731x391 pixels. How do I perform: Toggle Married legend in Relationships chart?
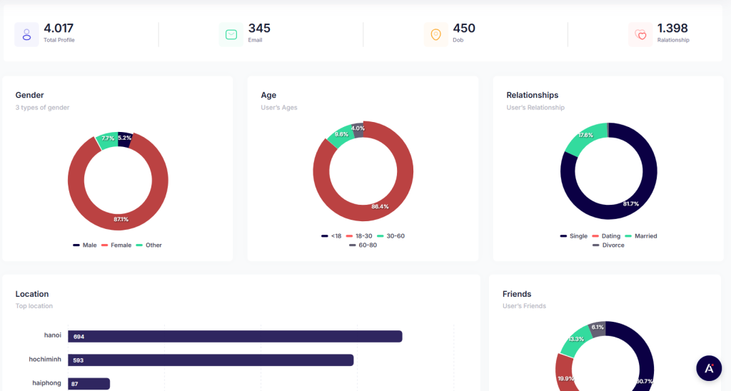(x=641, y=235)
